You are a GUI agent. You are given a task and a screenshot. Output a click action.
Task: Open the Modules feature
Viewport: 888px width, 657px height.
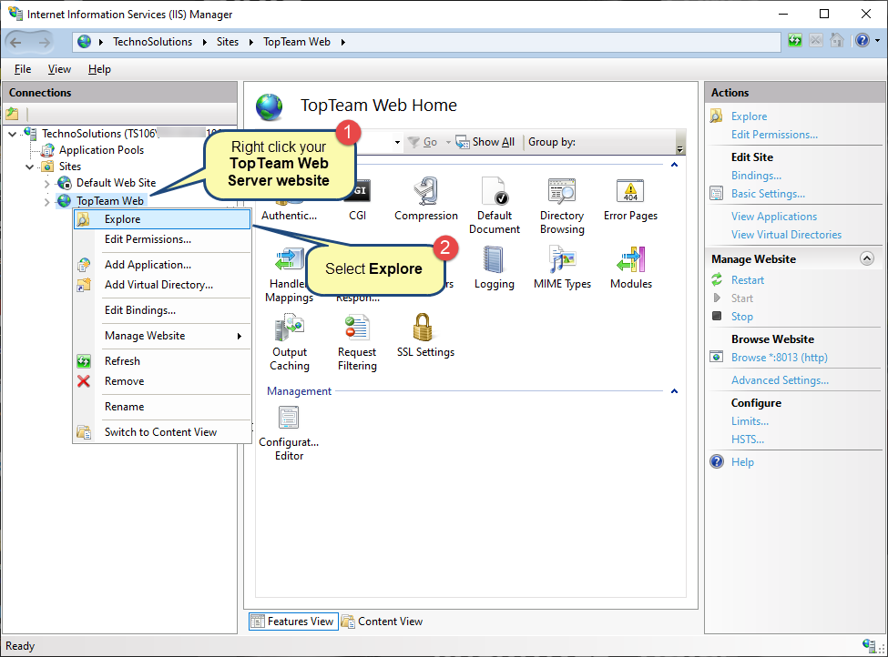631,268
